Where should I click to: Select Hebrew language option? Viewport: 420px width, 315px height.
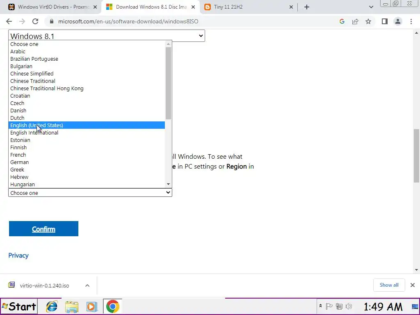point(87,177)
